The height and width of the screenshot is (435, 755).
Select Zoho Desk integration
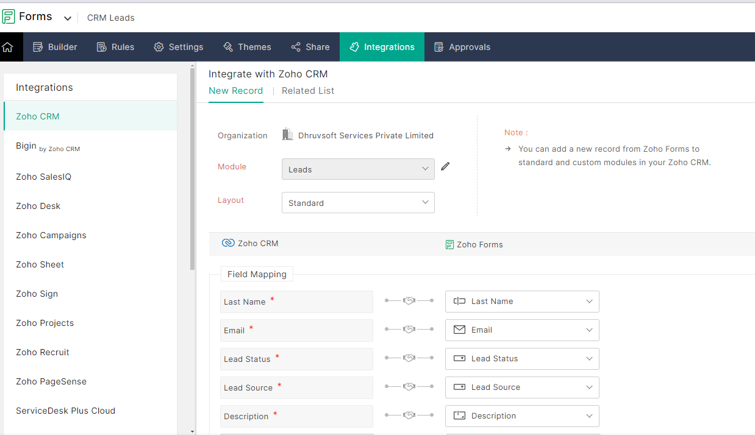(x=90, y=206)
